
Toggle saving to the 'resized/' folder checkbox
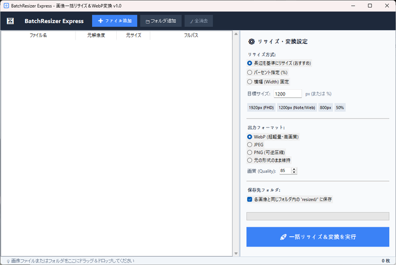(250, 199)
